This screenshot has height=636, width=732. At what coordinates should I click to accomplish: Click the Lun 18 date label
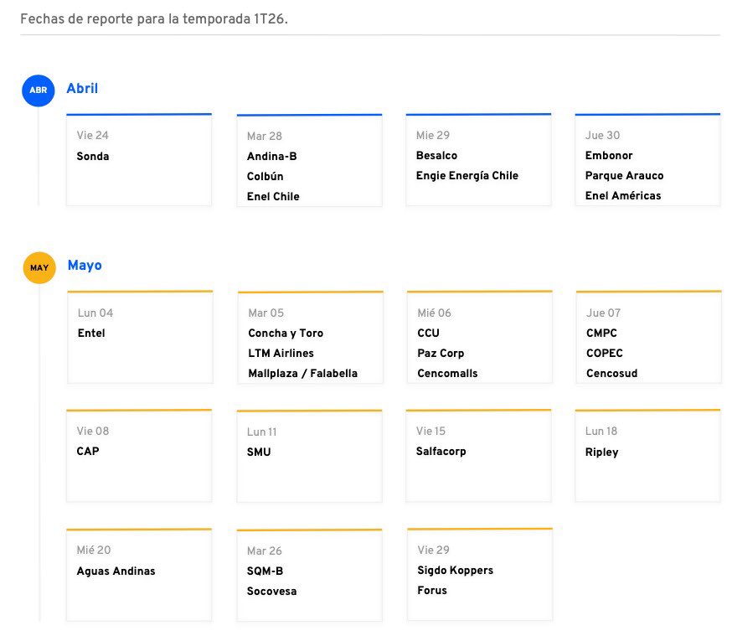pos(601,431)
